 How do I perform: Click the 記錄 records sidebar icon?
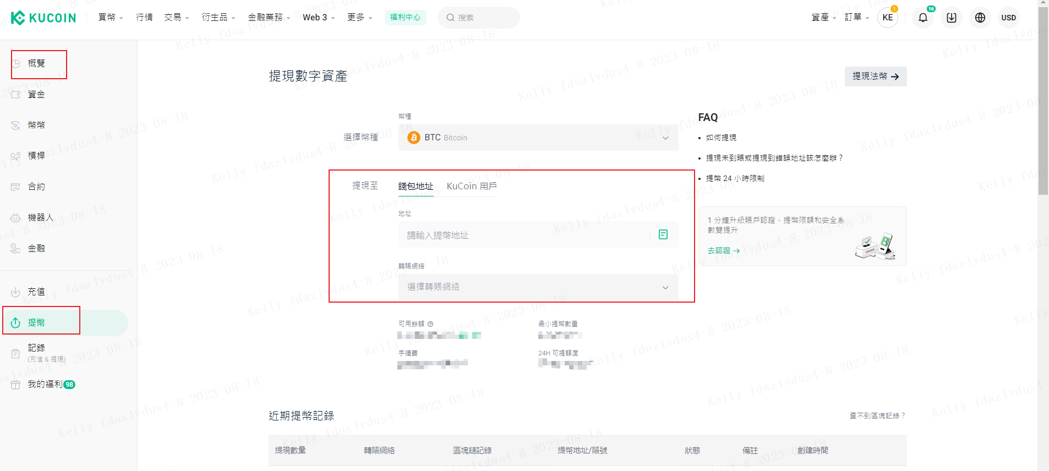click(16, 354)
